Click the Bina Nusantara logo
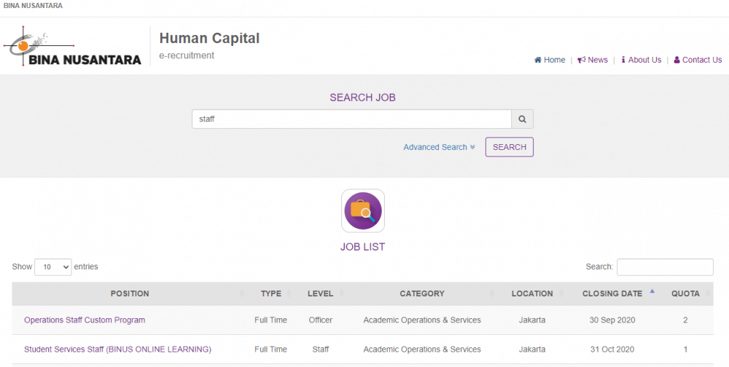Viewport: 729px width, 367px height. tap(73, 47)
